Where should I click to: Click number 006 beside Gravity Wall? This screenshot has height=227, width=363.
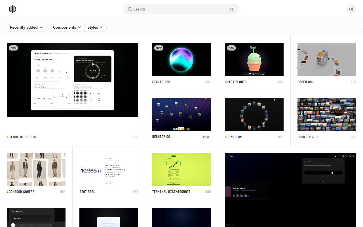353,137
